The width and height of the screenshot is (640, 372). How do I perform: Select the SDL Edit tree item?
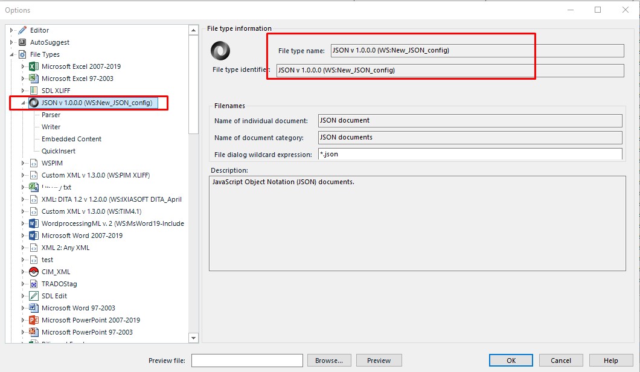click(x=54, y=296)
